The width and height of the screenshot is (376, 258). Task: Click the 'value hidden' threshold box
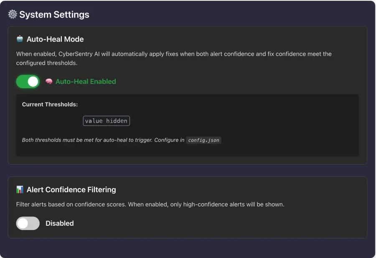pyautogui.click(x=106, y=121)
